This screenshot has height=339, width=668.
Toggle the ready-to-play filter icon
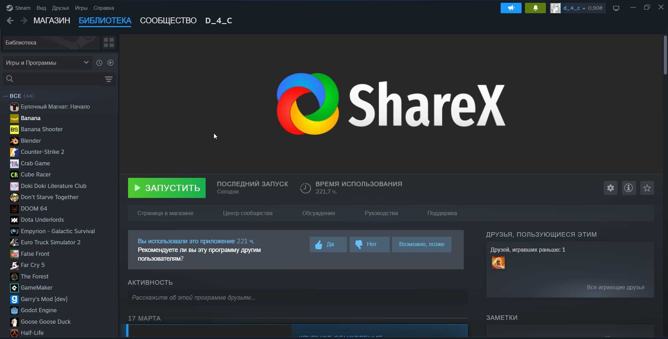click(x=110, y=63)
